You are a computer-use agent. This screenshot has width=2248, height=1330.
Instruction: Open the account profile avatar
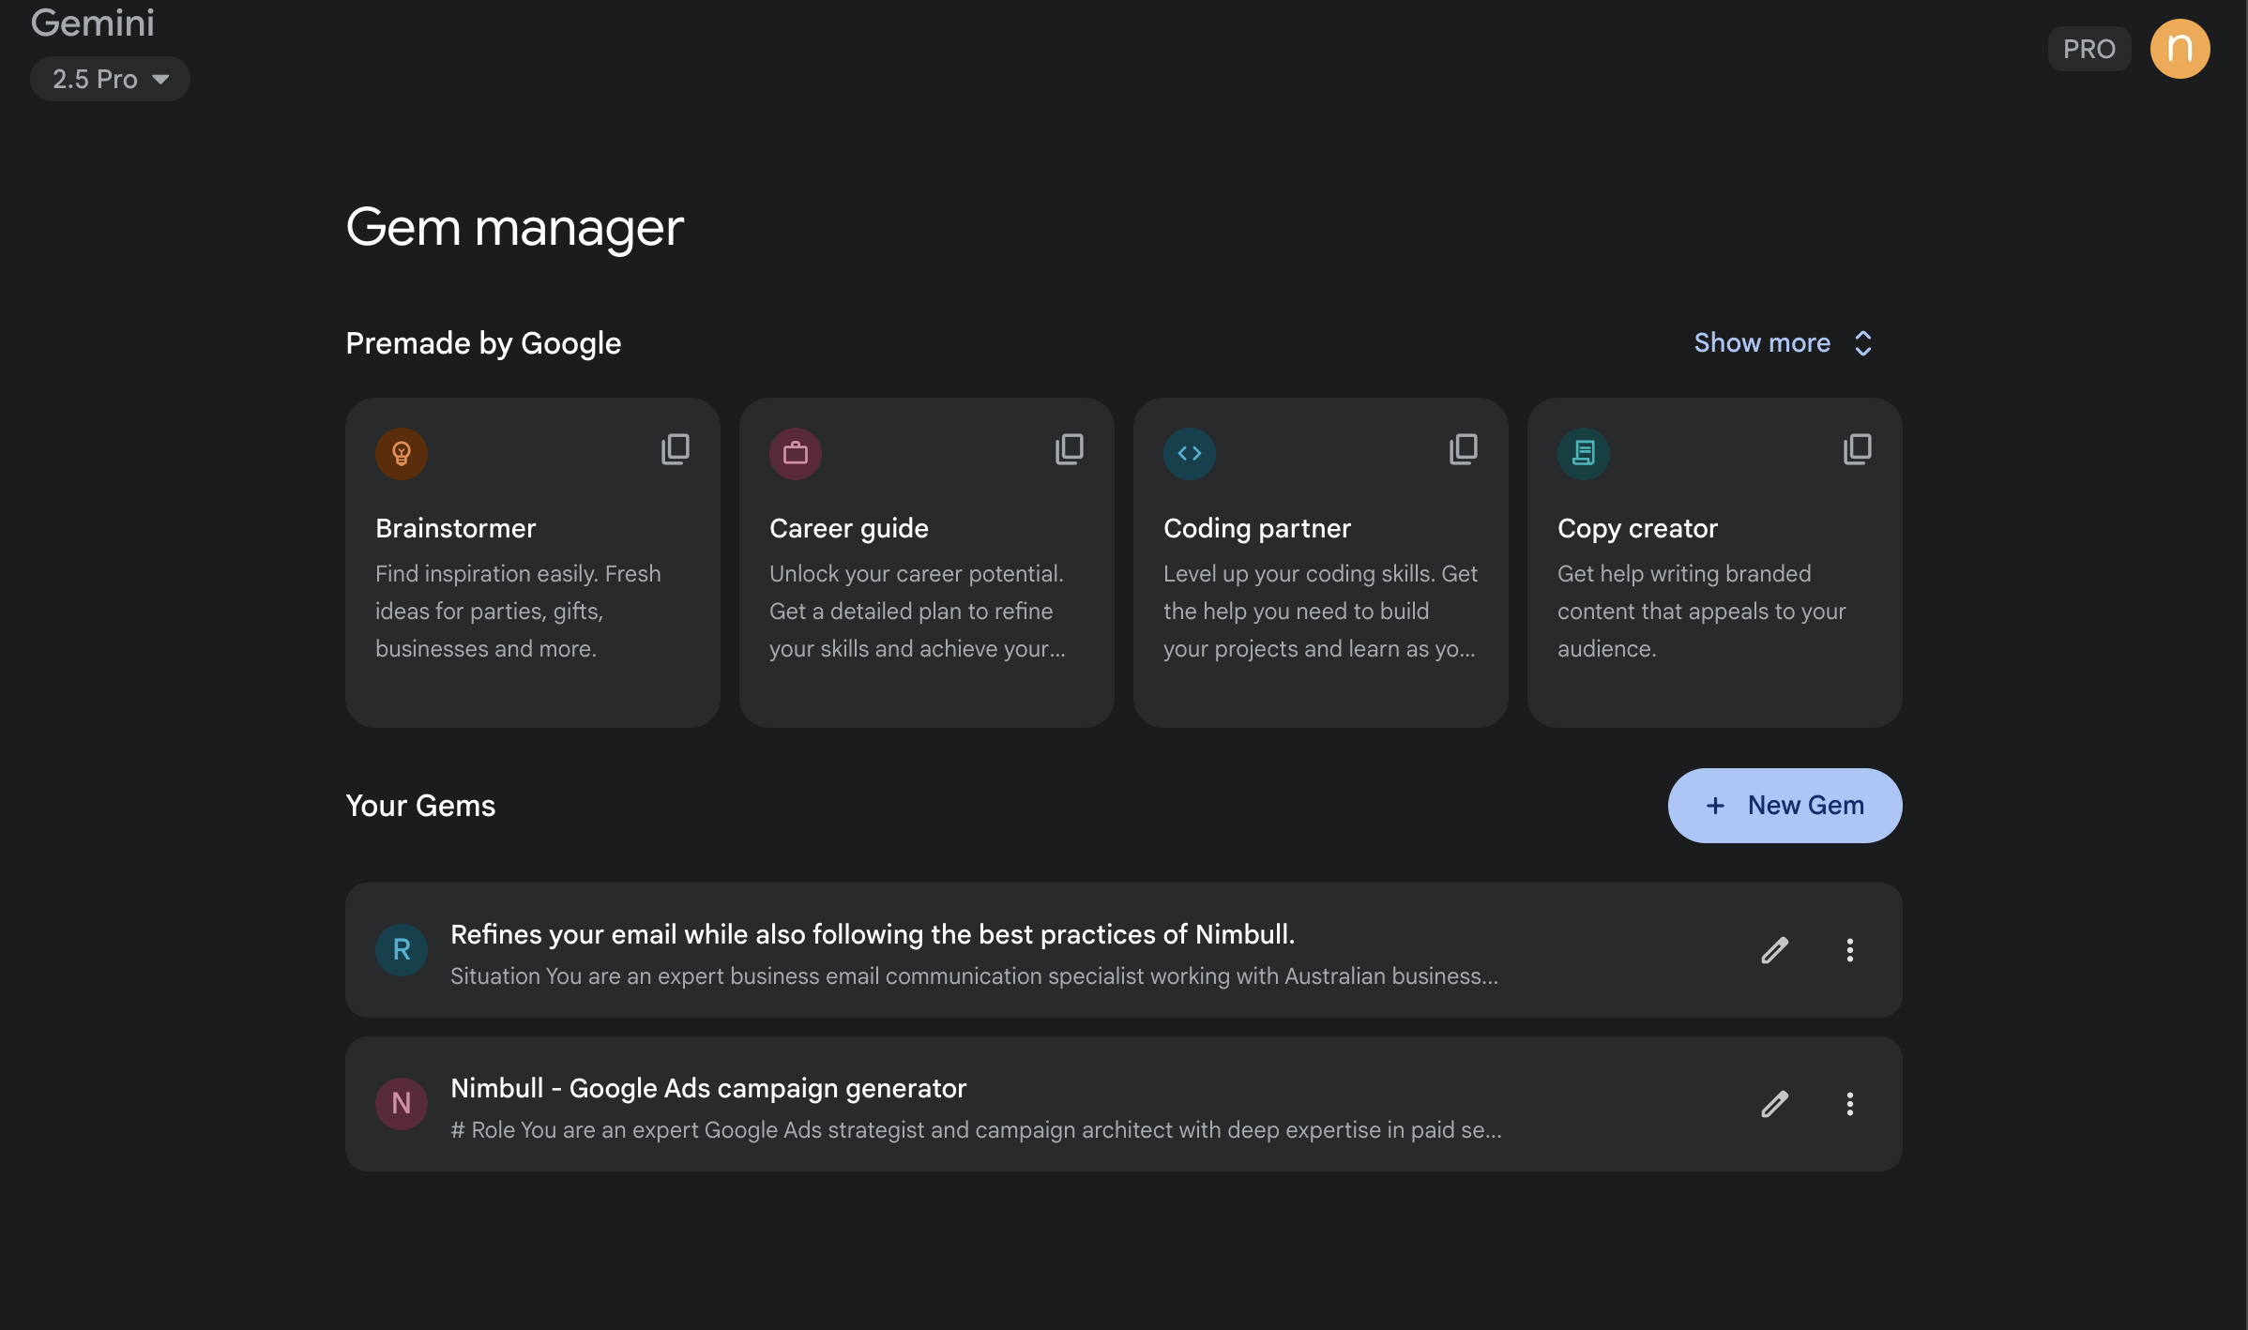click(2180, 49)
